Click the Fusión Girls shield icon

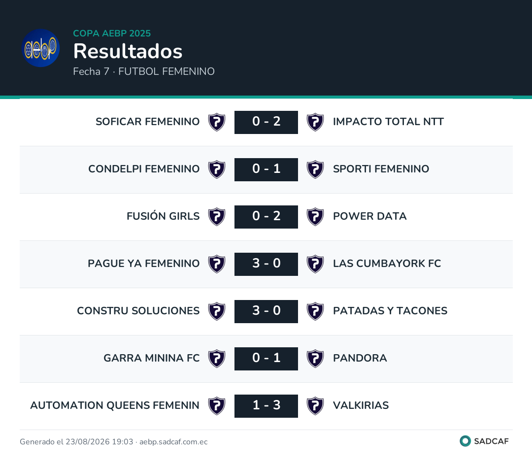[x=217, y=217]
